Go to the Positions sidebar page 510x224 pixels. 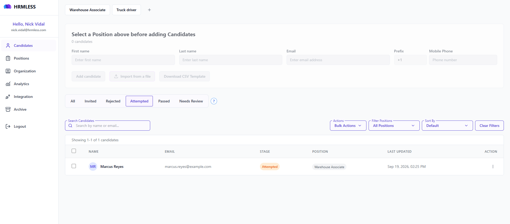(x=28, y=58)
